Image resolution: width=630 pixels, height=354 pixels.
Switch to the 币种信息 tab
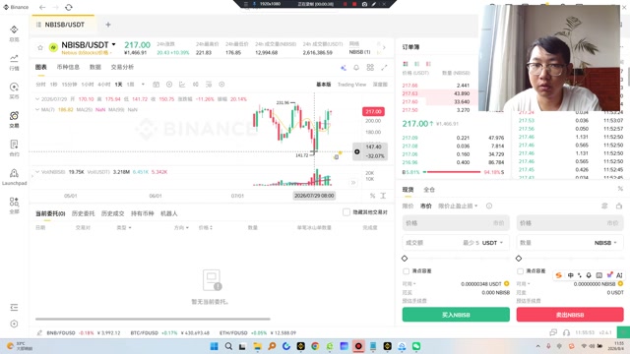tap(68, 67)
